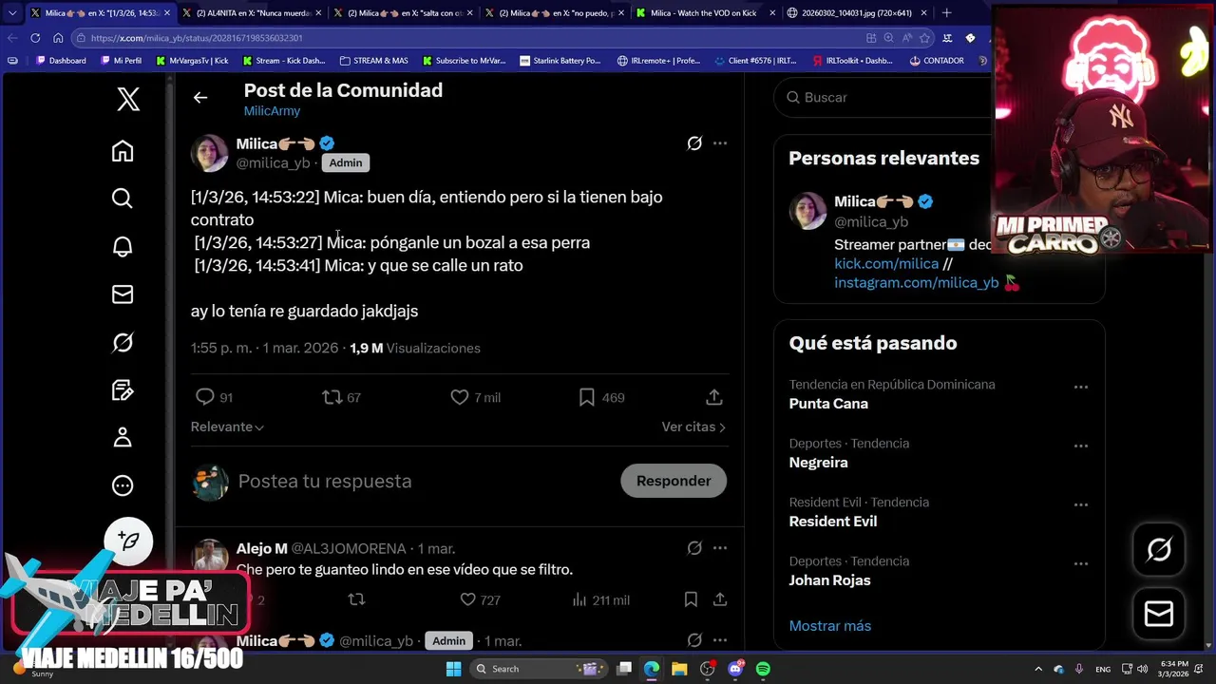The height and width of the screenshot is (684, 1216).
Task: Open three-dot menu on Milica's main post
Action: coord(720,143)
